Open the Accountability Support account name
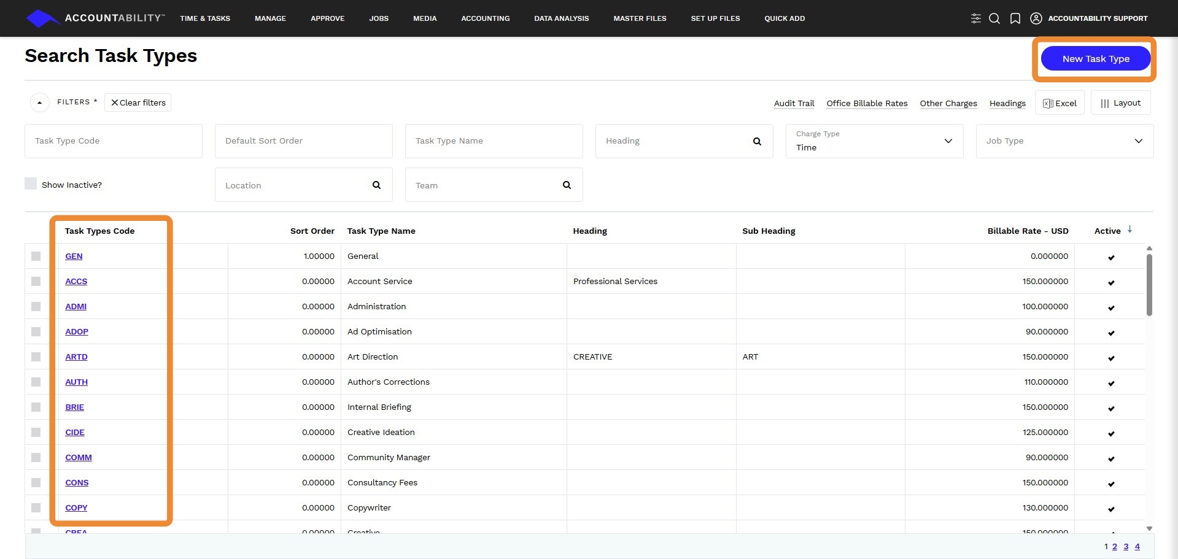The image size is (1178, 559). click(1098, 18)
